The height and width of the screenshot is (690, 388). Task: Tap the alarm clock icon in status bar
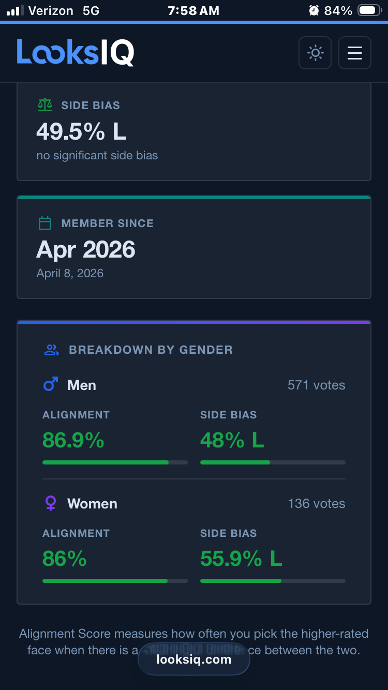point(314,10)
